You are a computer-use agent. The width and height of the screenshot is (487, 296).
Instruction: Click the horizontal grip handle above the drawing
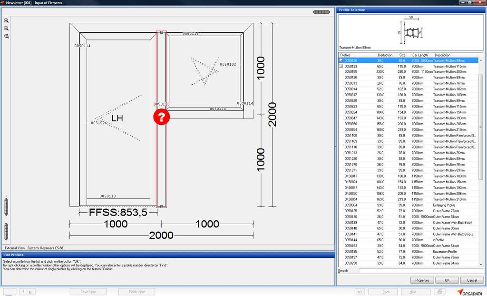point(321,12)
